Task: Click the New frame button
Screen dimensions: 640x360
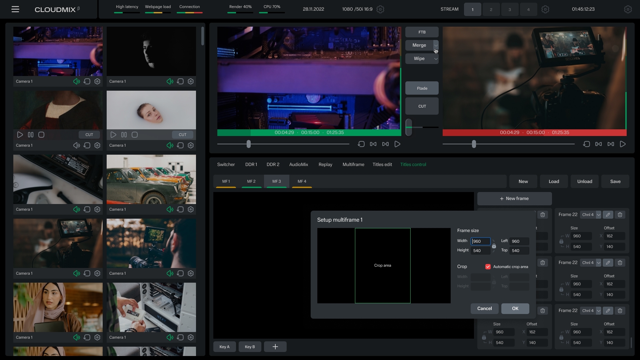Action: coord(514,198)
